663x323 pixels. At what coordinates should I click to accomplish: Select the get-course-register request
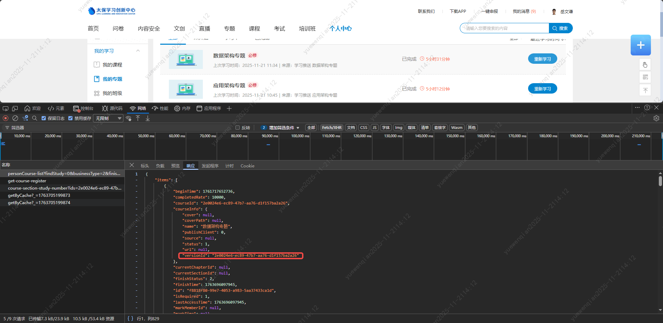(27, 181)
